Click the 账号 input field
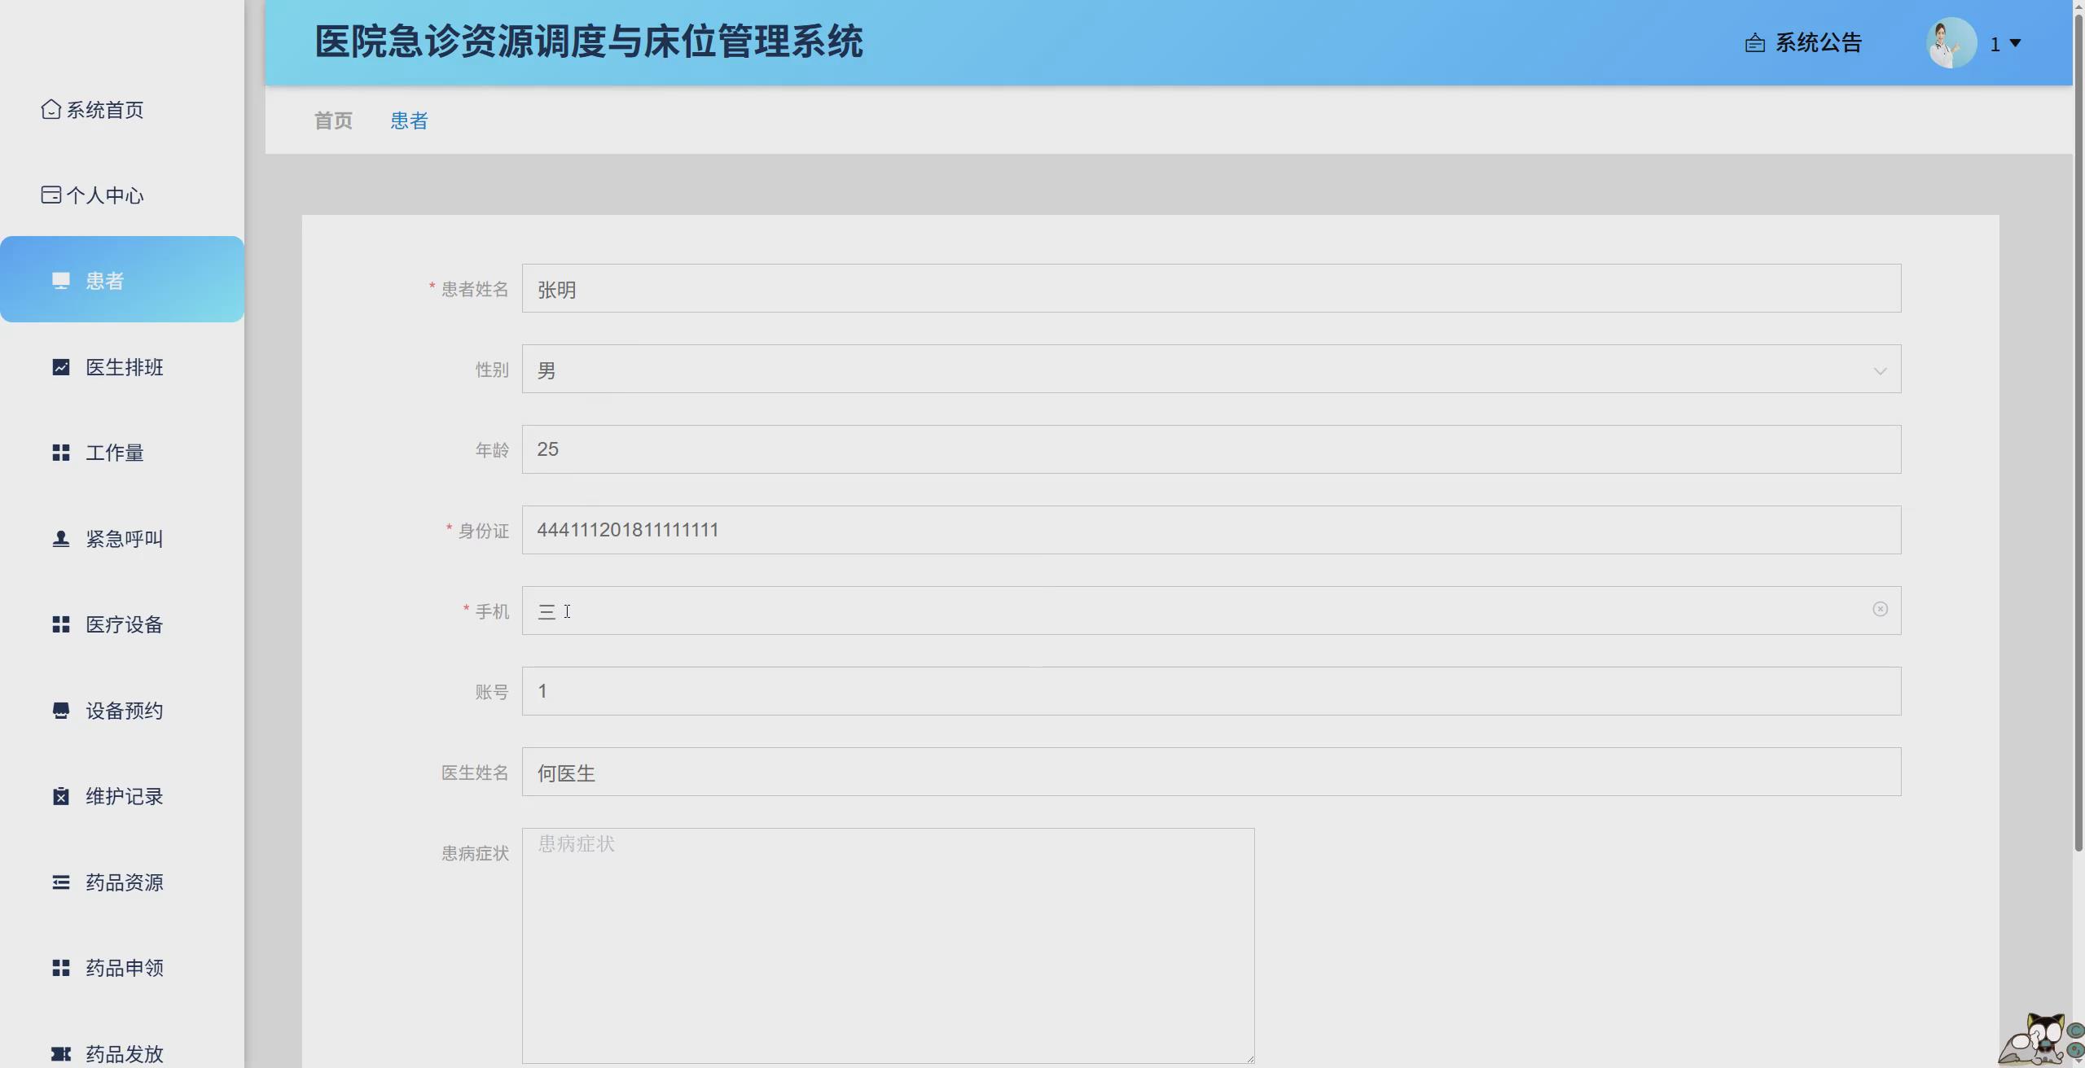2085x1068 pixels. tap(1211, 691)
